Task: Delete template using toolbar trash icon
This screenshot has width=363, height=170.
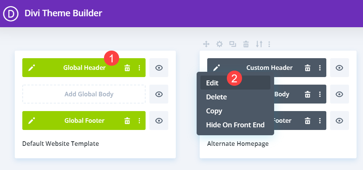Action: pos(246,44)
